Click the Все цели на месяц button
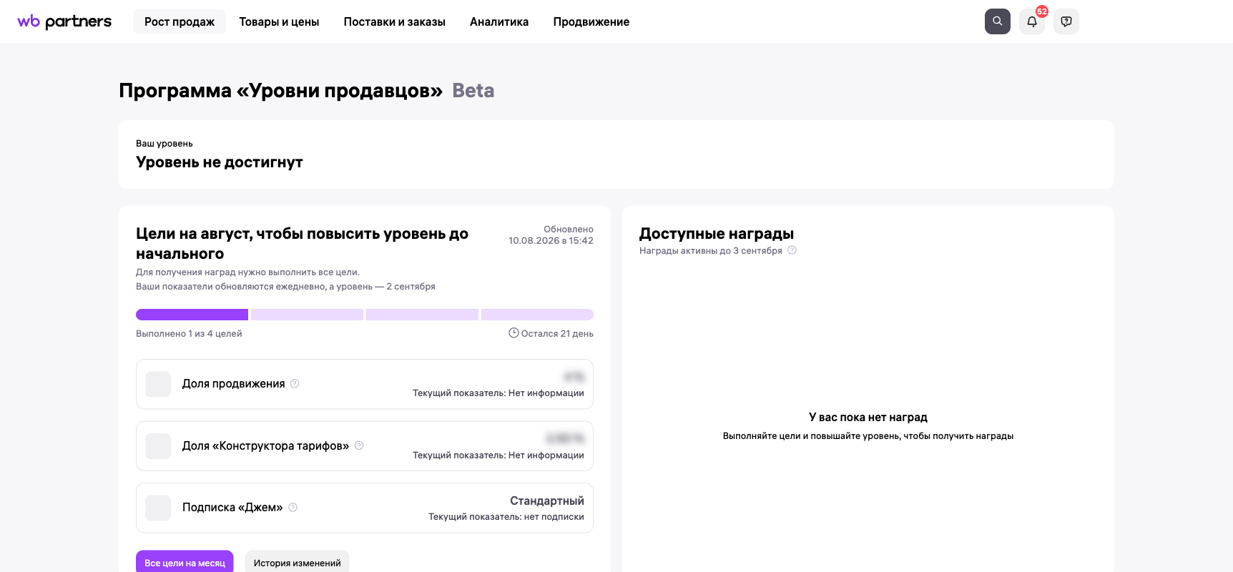1233x572 pixels. tap(185, 562)
